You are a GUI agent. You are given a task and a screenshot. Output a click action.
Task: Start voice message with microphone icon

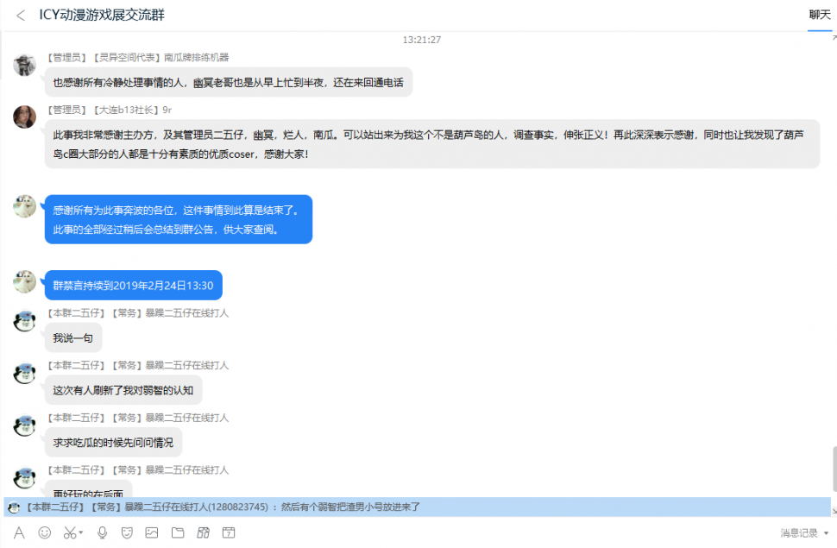pyautogui.click(x=102, y=532)
